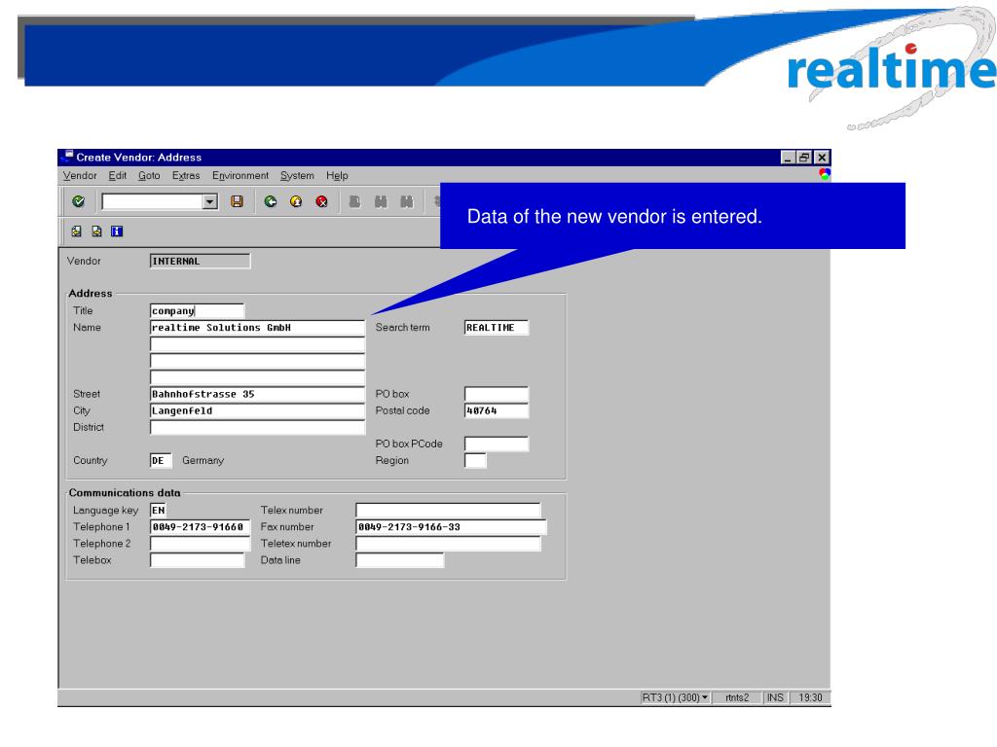Click the empty PO box field
The width and height of the screenshot is (997, 747).
(x=496, y=394)
